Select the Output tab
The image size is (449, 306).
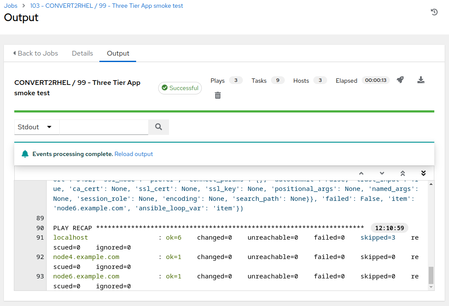coord(118,53)
